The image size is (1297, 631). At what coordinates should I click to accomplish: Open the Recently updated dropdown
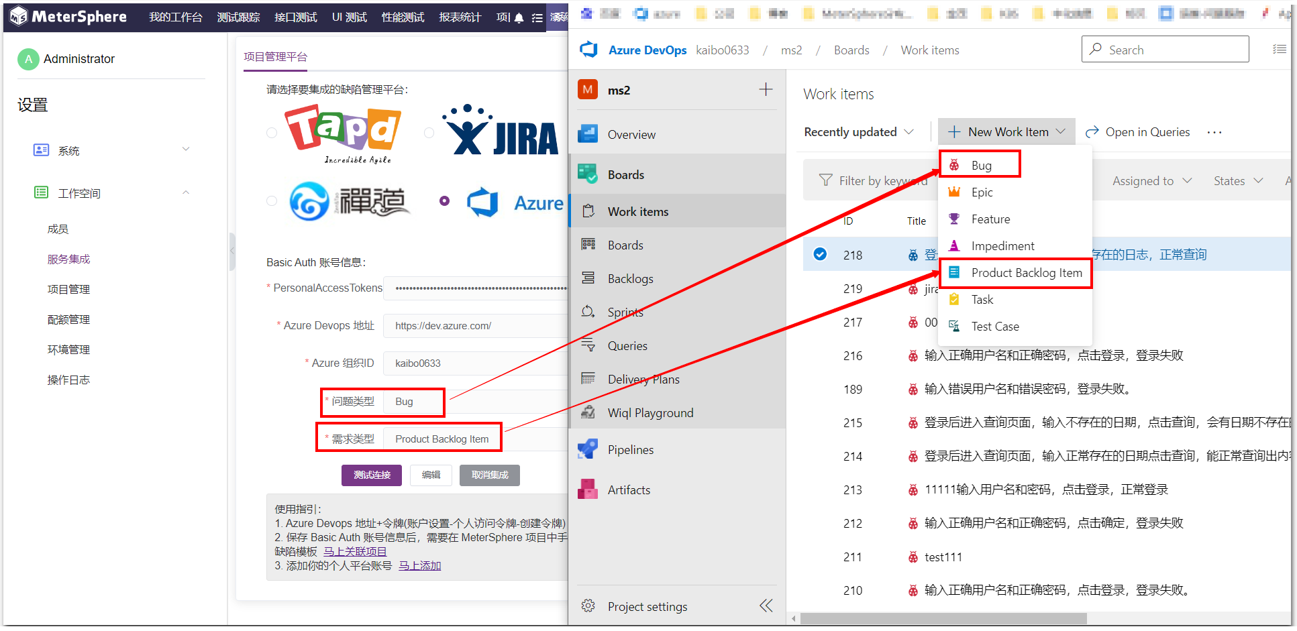pyautogui.click(x=858, y=131)
